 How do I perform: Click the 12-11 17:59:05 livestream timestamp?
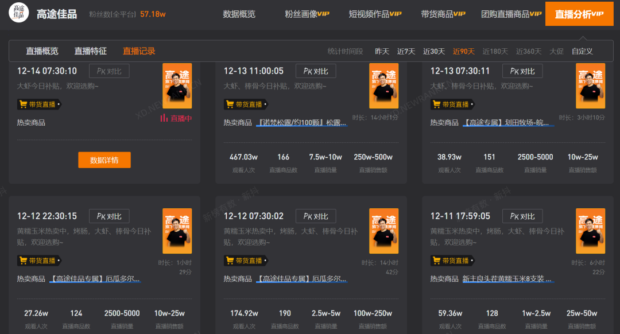pyautogui.click(x=460, y=216)
